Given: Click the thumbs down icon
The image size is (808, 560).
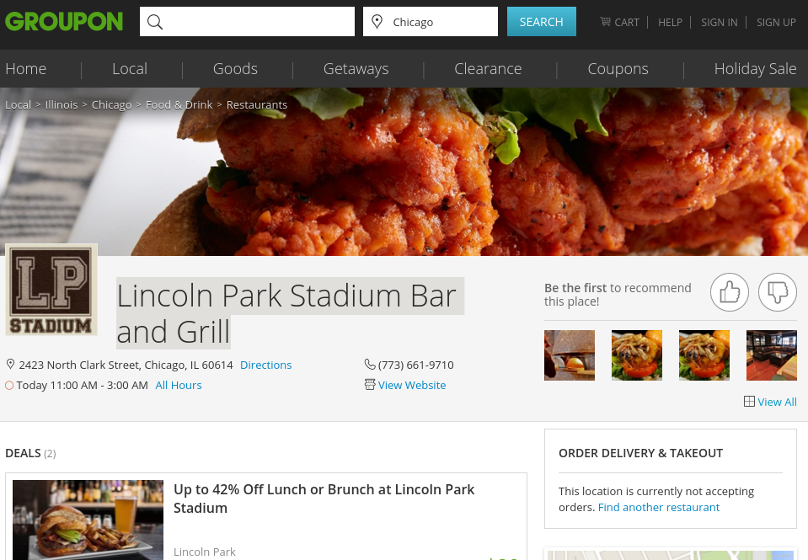Looking at the screenshot, I should 778,292.
